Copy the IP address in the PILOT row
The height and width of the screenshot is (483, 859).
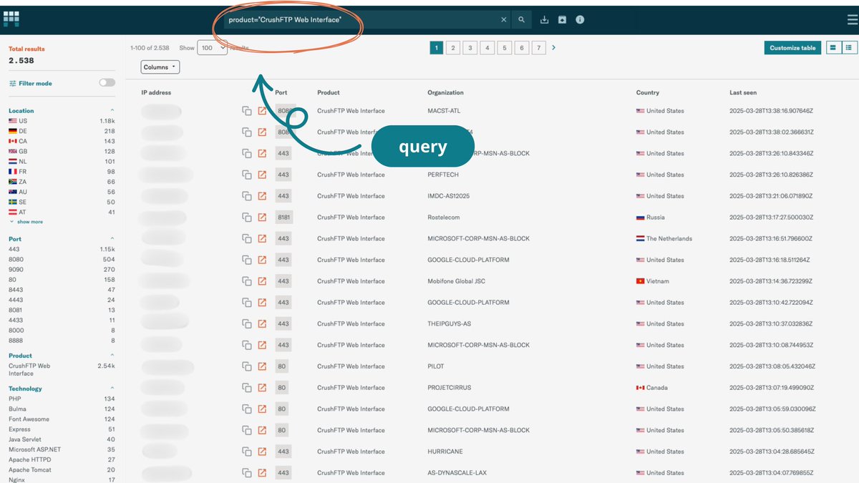pyautogui.click(x=246, y=366)
